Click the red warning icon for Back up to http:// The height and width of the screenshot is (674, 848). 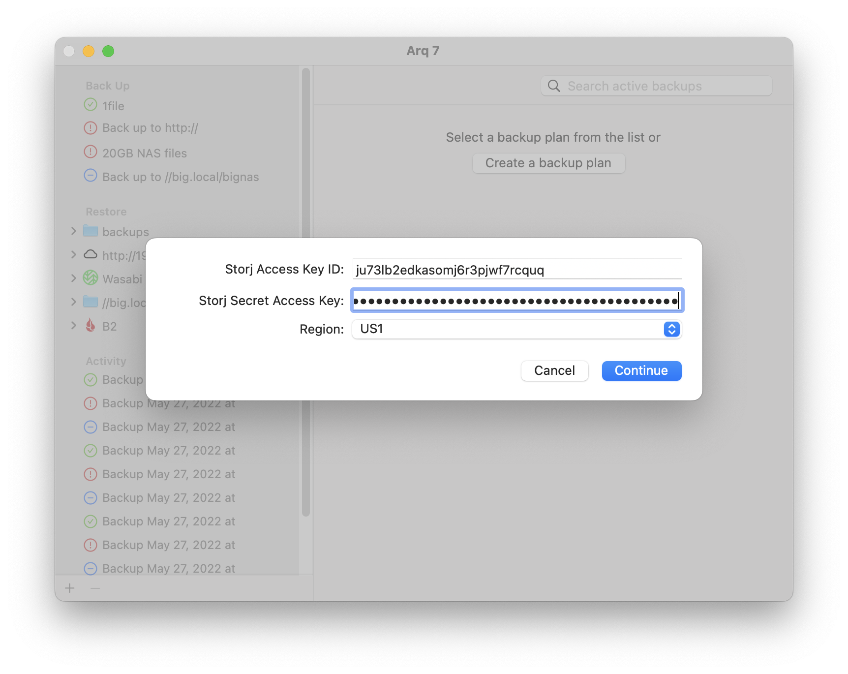pyautogui.click(x=91, y=128)
